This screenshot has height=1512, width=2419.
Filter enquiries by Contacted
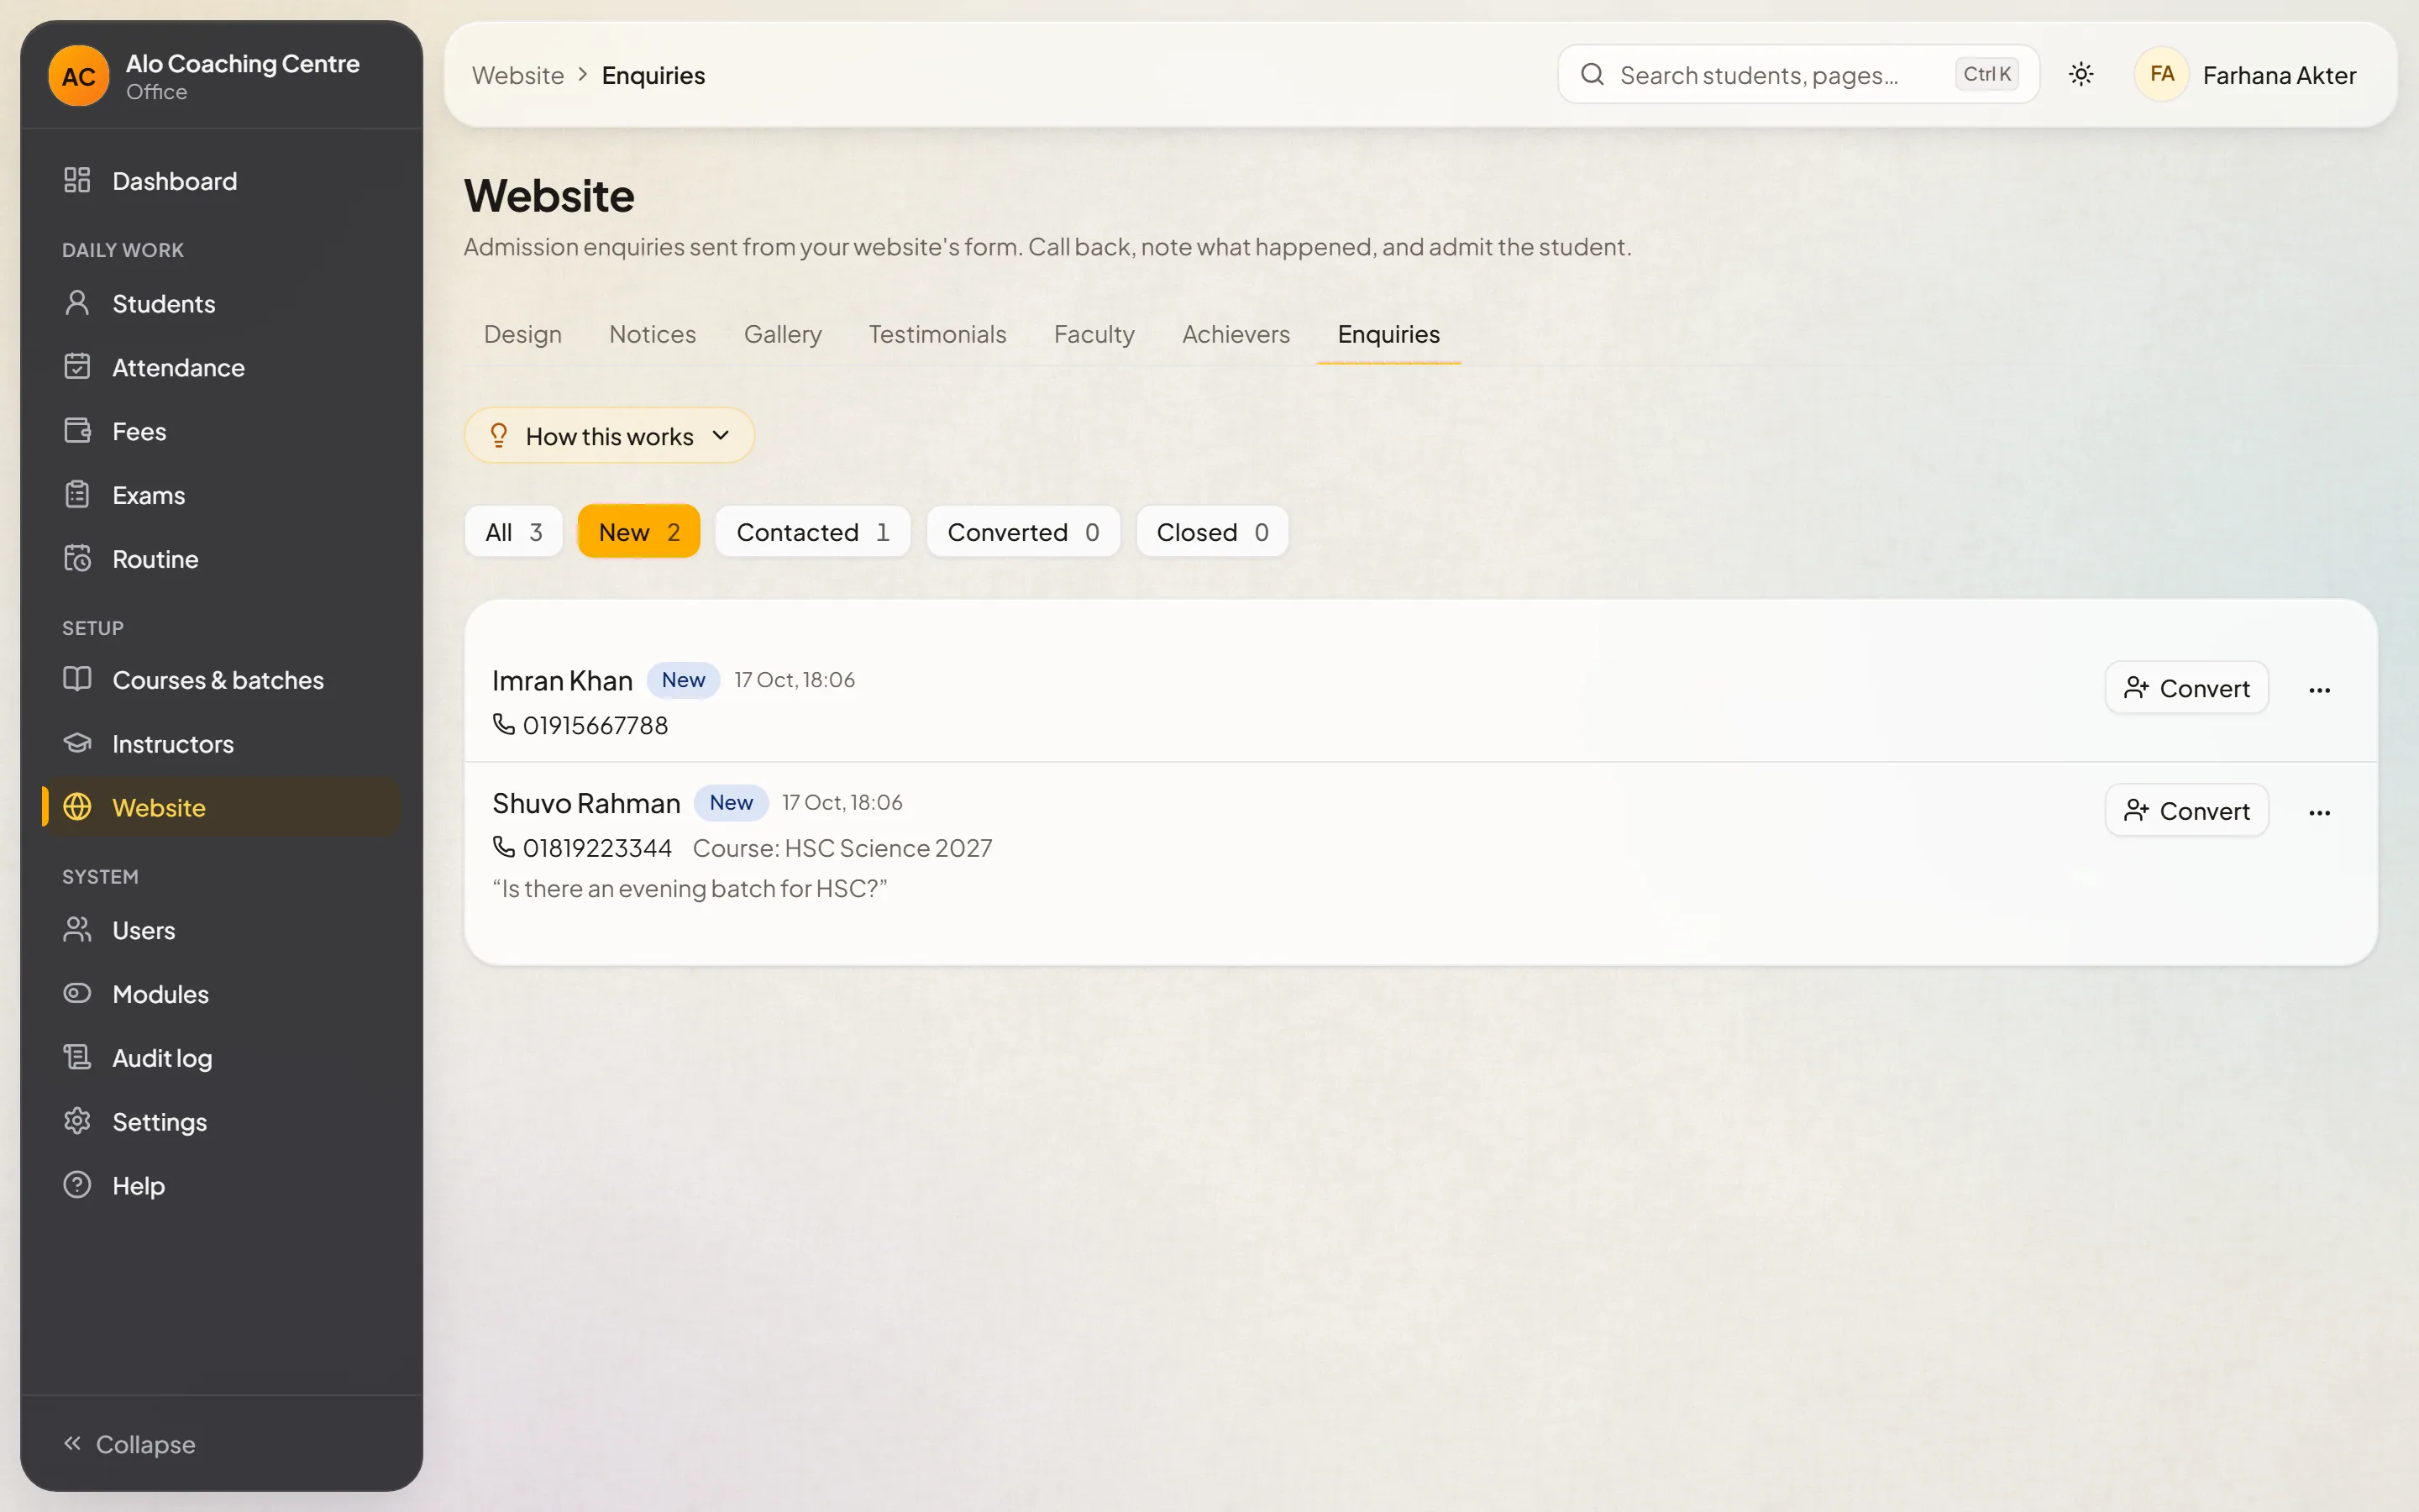(x=813, y=532)
